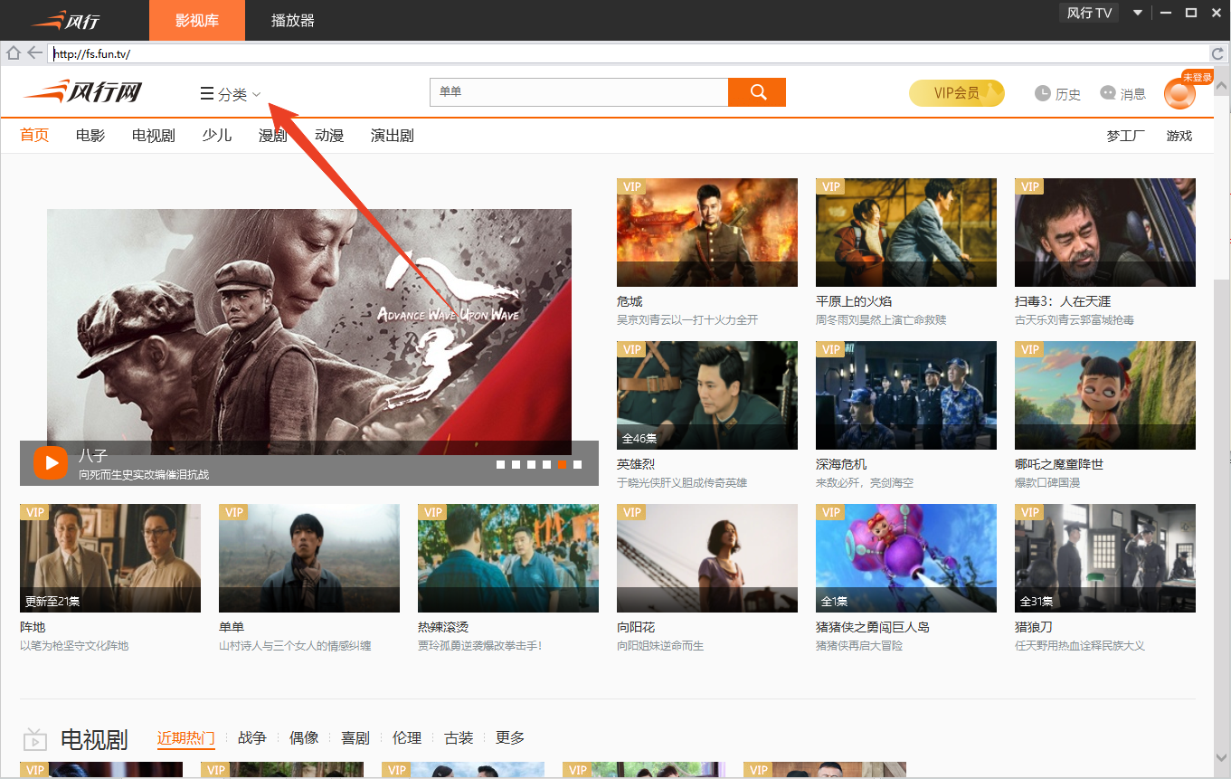Open watch history clock icon

click(1043, 93)
